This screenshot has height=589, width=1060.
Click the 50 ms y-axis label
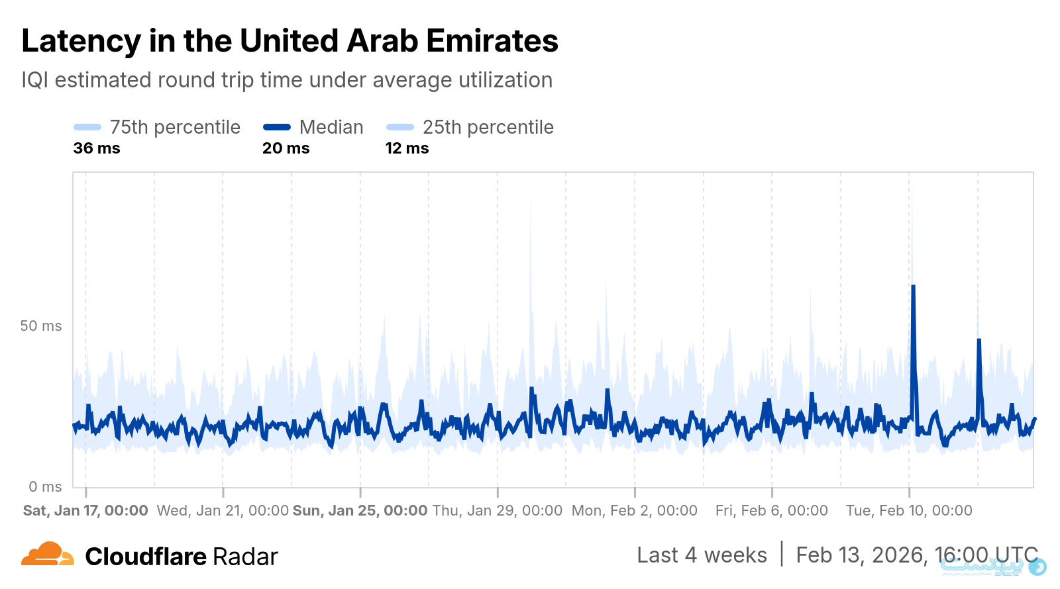pyautogui.click(x=40, y=326)
